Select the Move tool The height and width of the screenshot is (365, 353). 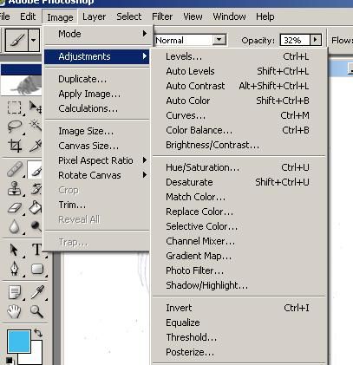(x=36, y=108)
